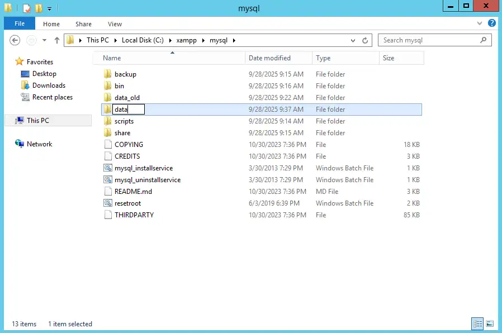Switch to the View tab

pyautogui.click(x=115, y=24)
